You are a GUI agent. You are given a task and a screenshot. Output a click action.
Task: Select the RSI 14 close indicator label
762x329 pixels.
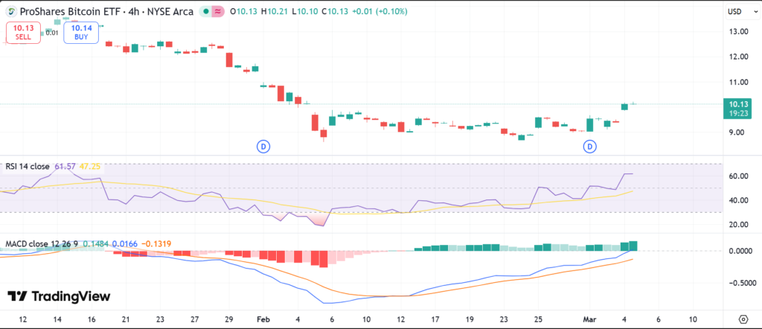point(28,166)
